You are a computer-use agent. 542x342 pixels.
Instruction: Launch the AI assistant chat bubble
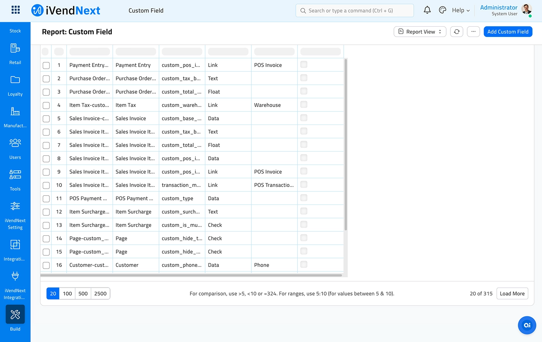[527, 325]
